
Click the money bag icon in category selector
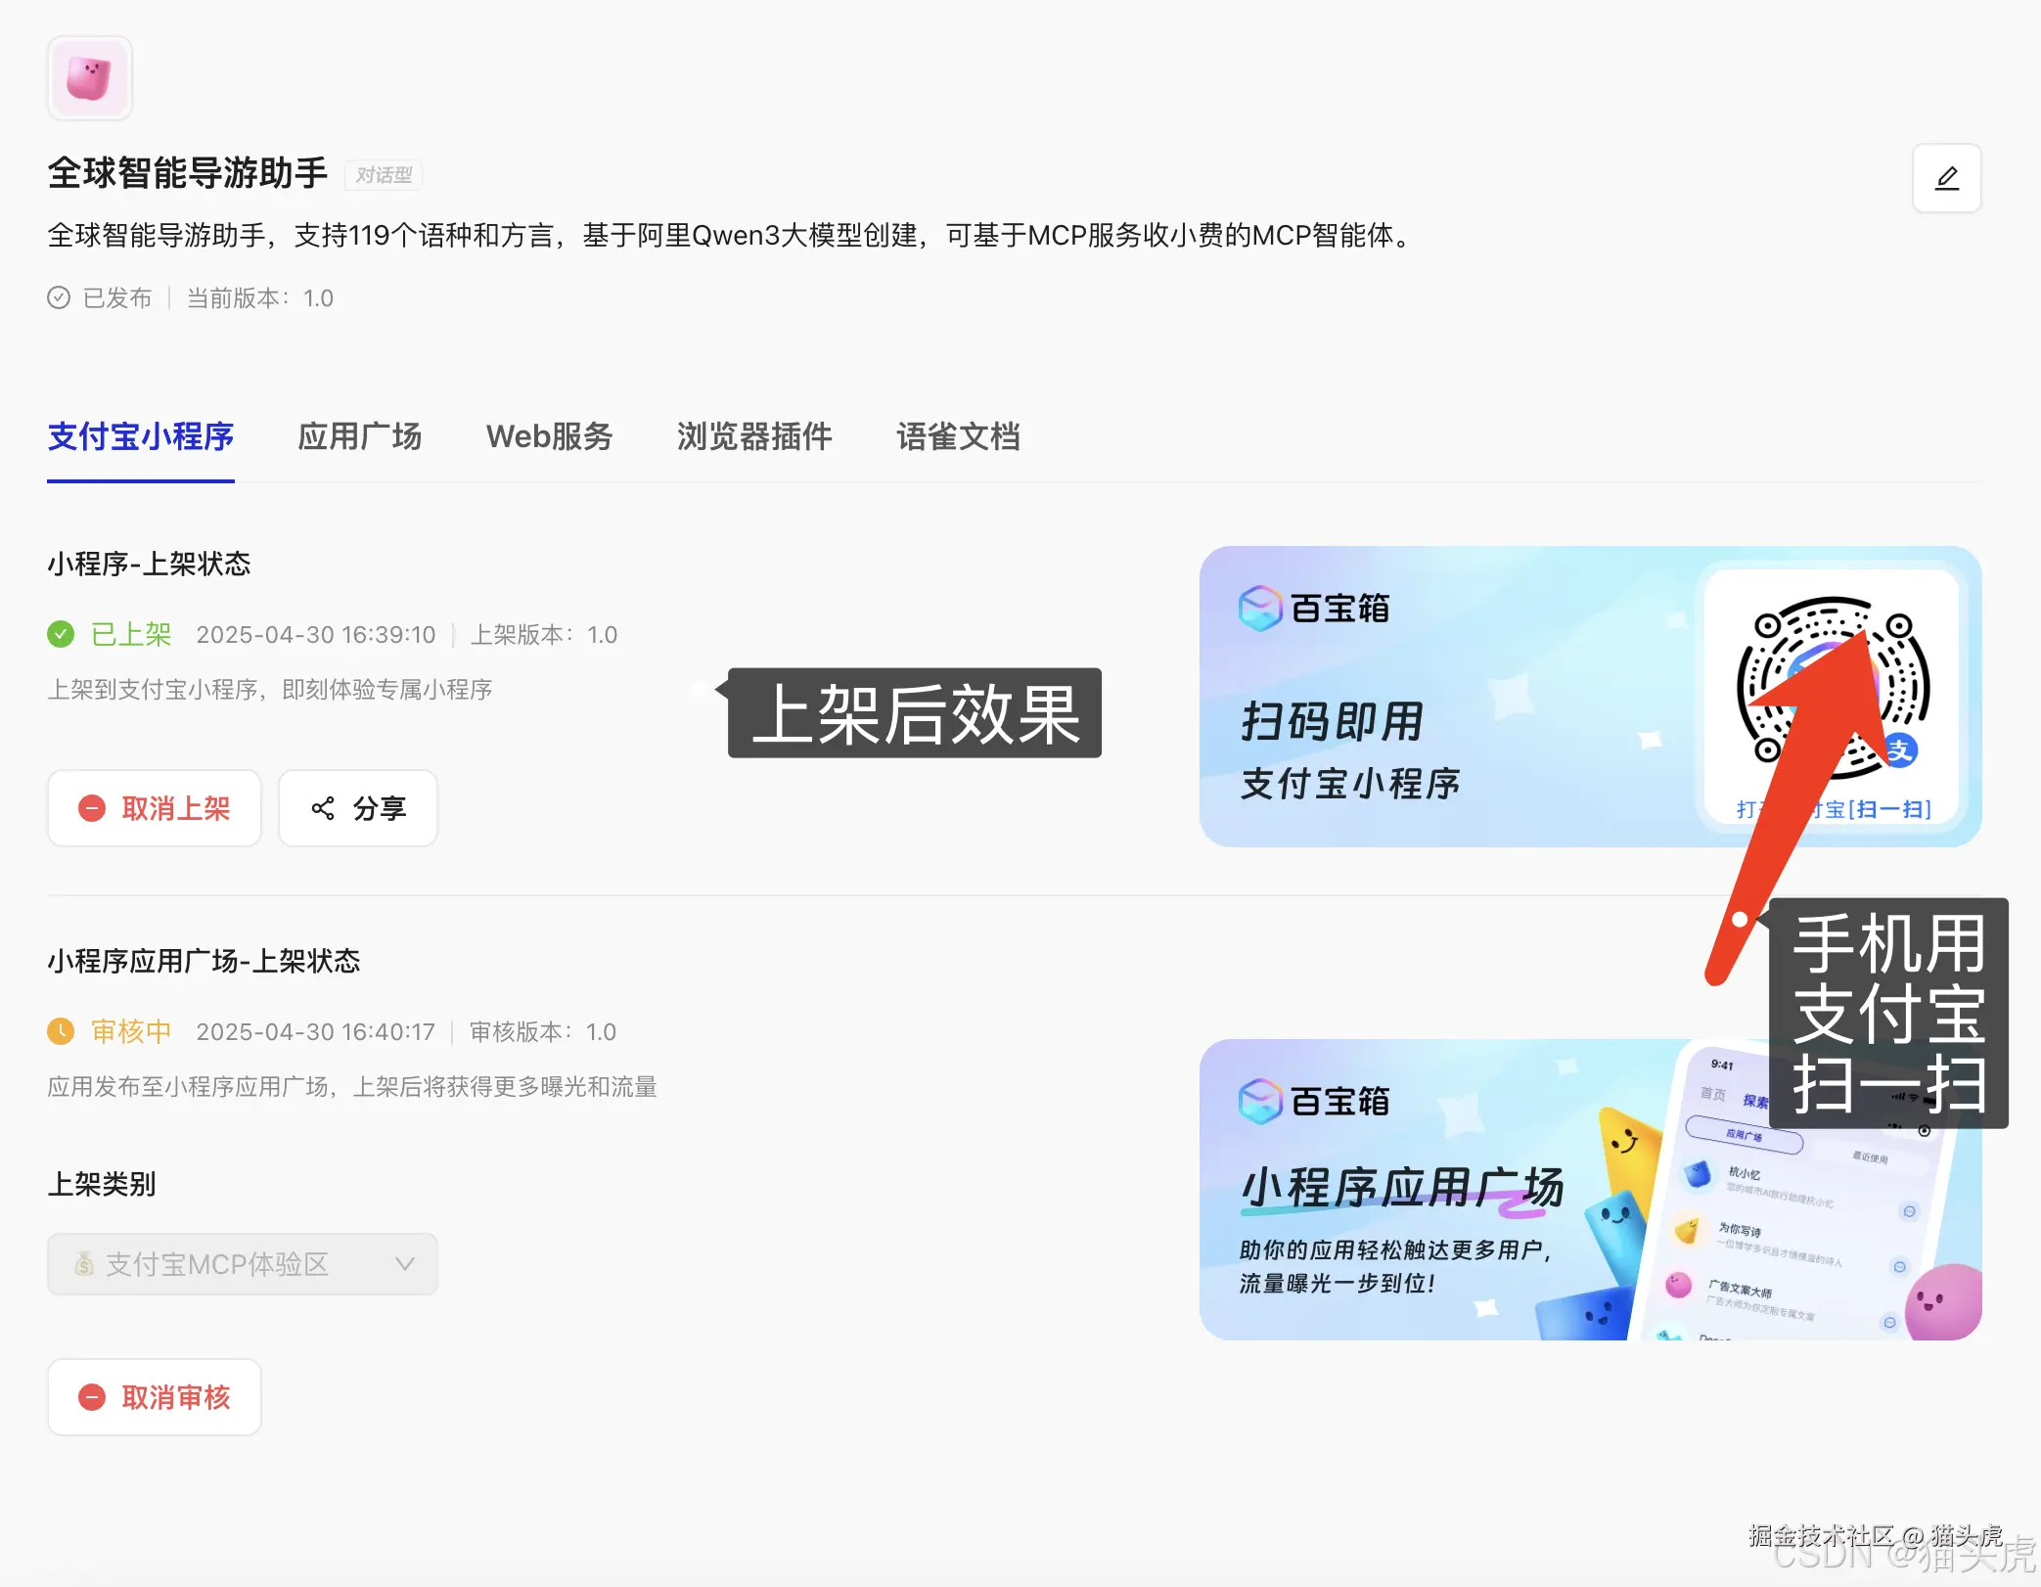[83, 1264]
